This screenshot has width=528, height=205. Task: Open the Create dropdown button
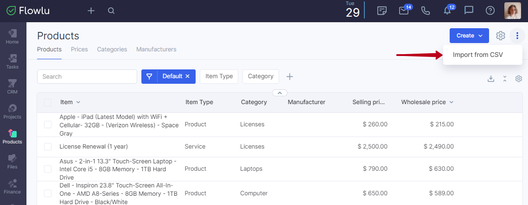(x=469, y=36)
